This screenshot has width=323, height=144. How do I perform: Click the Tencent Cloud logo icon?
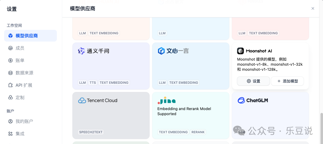[82, 101]
